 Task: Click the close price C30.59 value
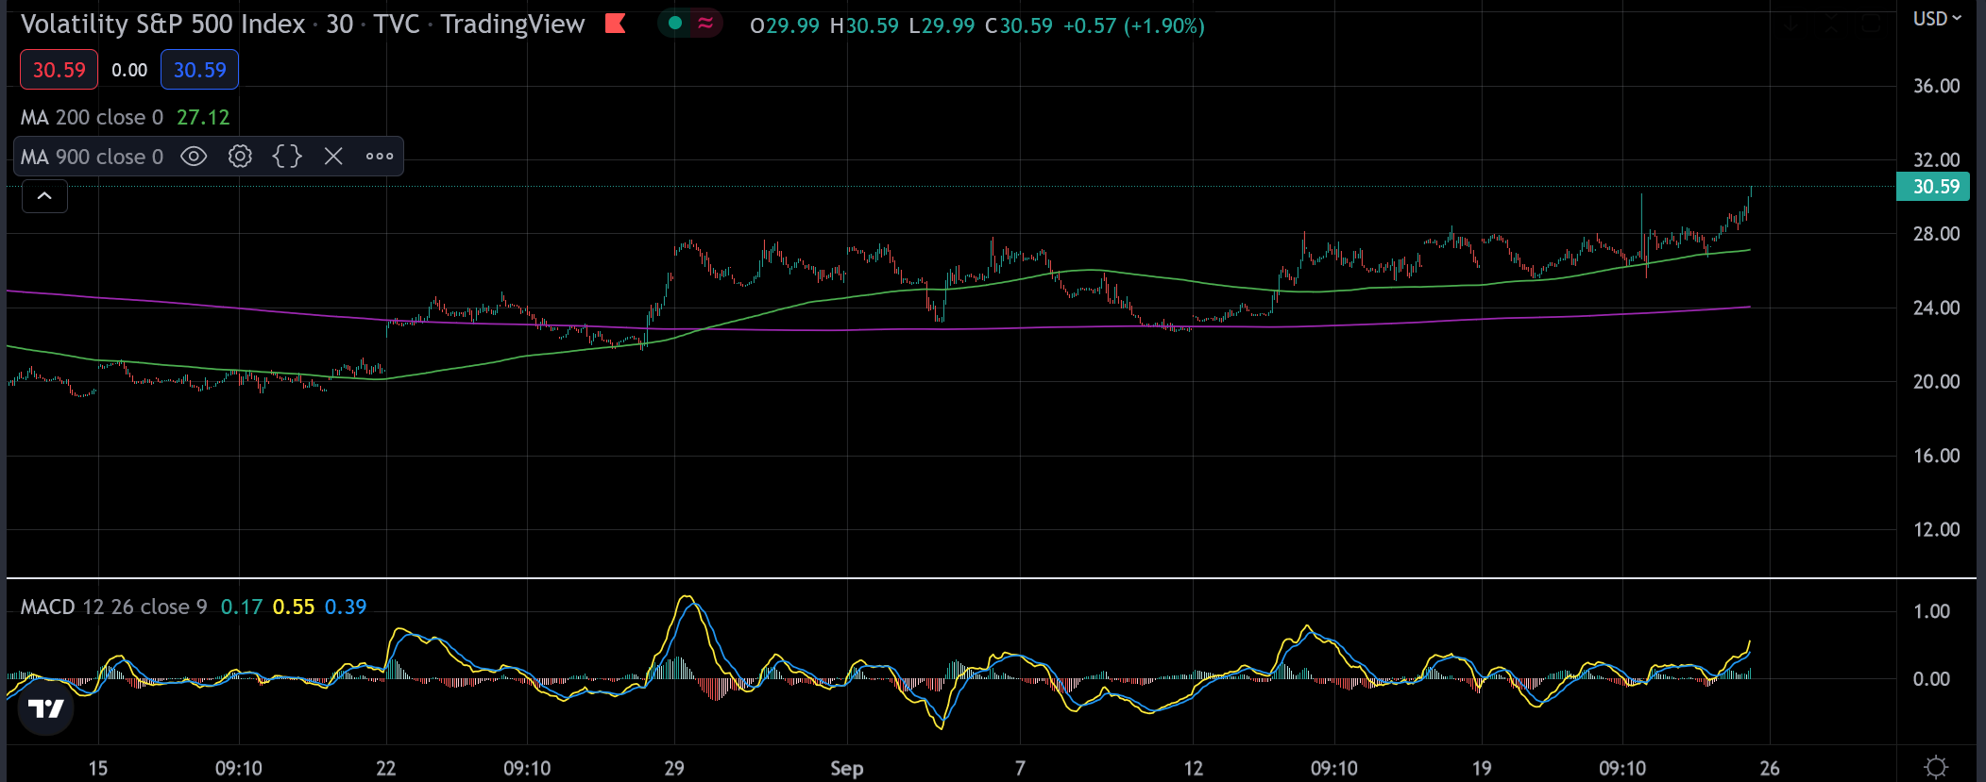(x=1019, y=25)
